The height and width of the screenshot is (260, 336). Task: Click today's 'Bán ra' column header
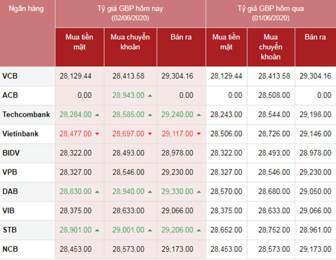pyautogui.click(x=181, y=37)
